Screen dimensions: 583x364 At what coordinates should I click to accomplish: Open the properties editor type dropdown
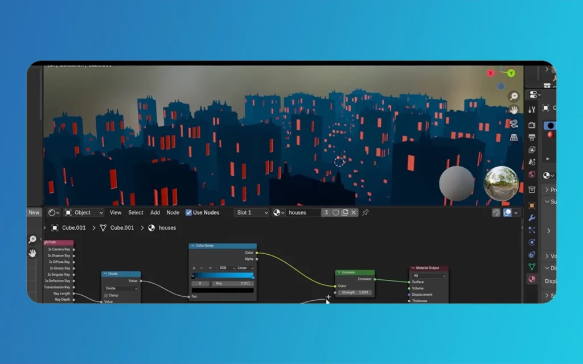(535, 95)
